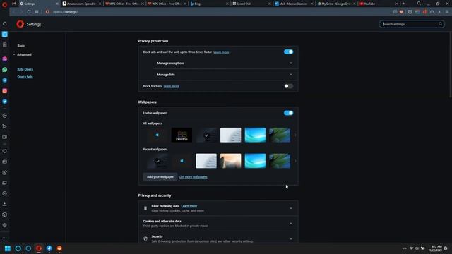Show next All wallpapers via arrow

295,135
